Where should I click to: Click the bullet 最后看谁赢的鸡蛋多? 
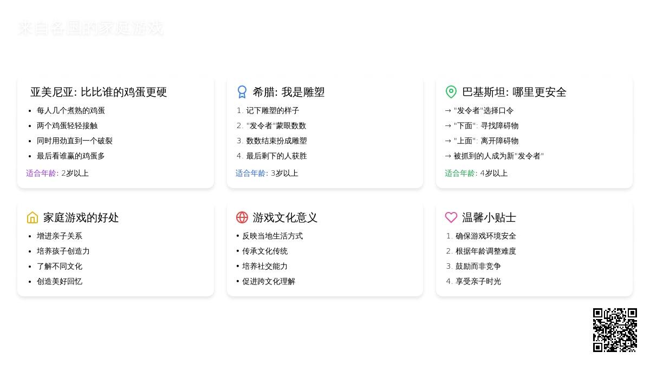point(71,156)
